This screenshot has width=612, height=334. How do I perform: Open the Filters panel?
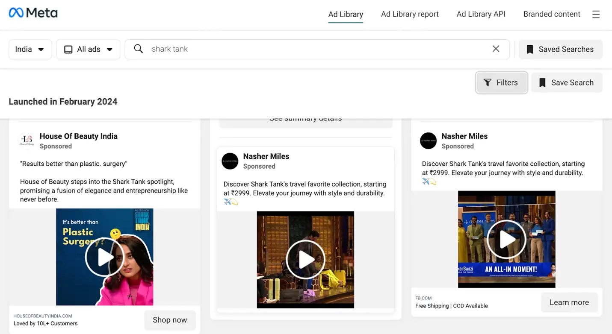[x=501, y=83]
